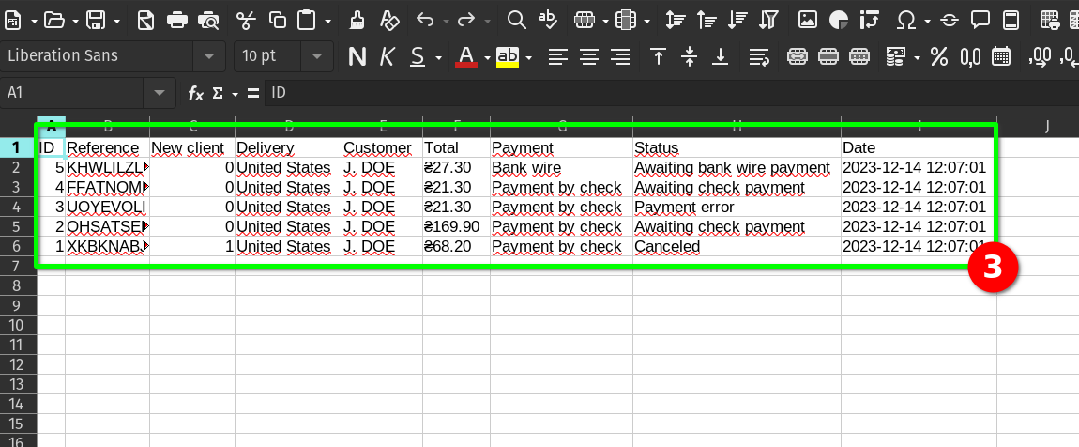Select row 10 header
Screen dimensions: 1079x447
[x=18, y=325]
